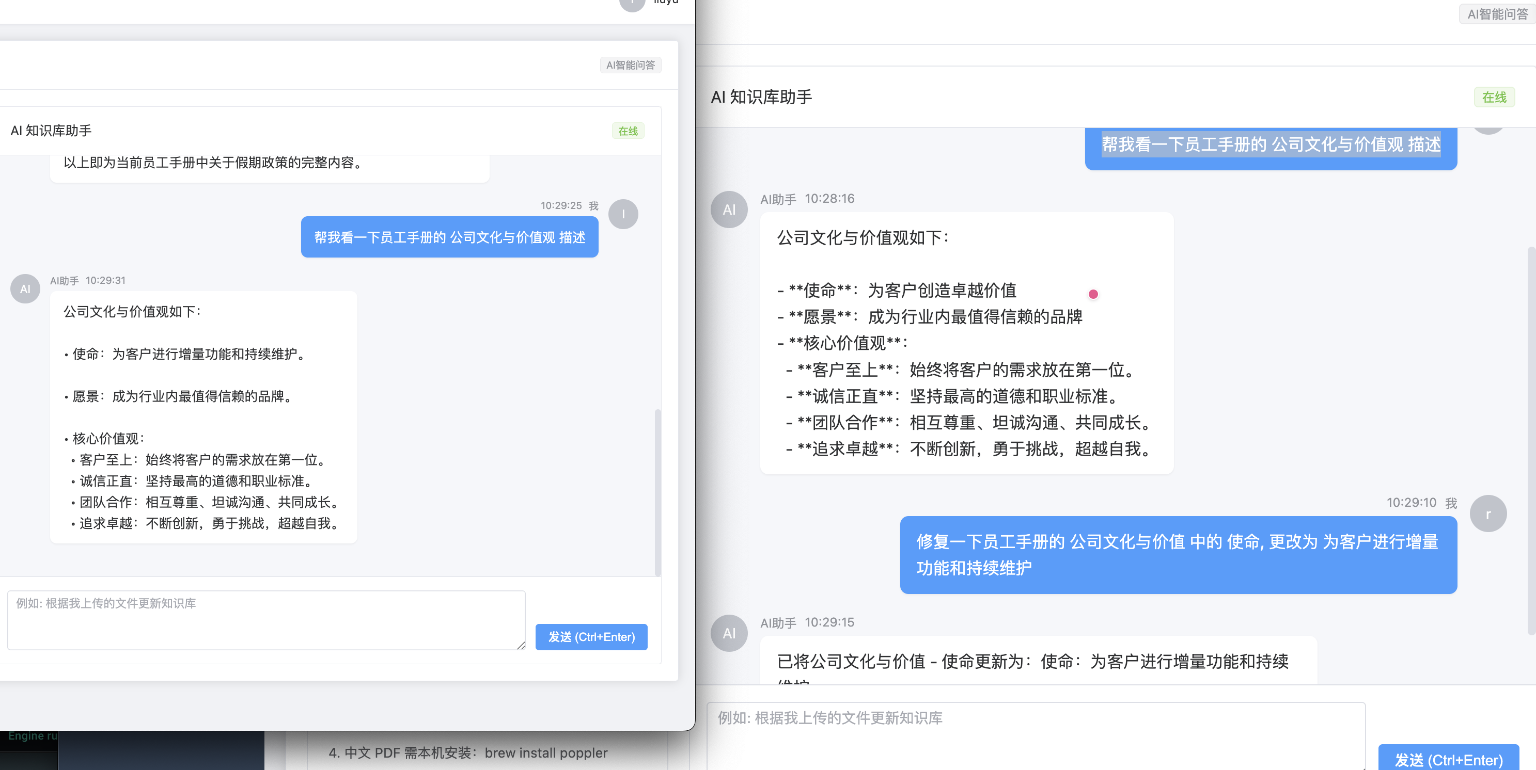Click the timestamp 10:28:16 in the right window
This screenshot has height=770, width=1536.
point(829,199)
